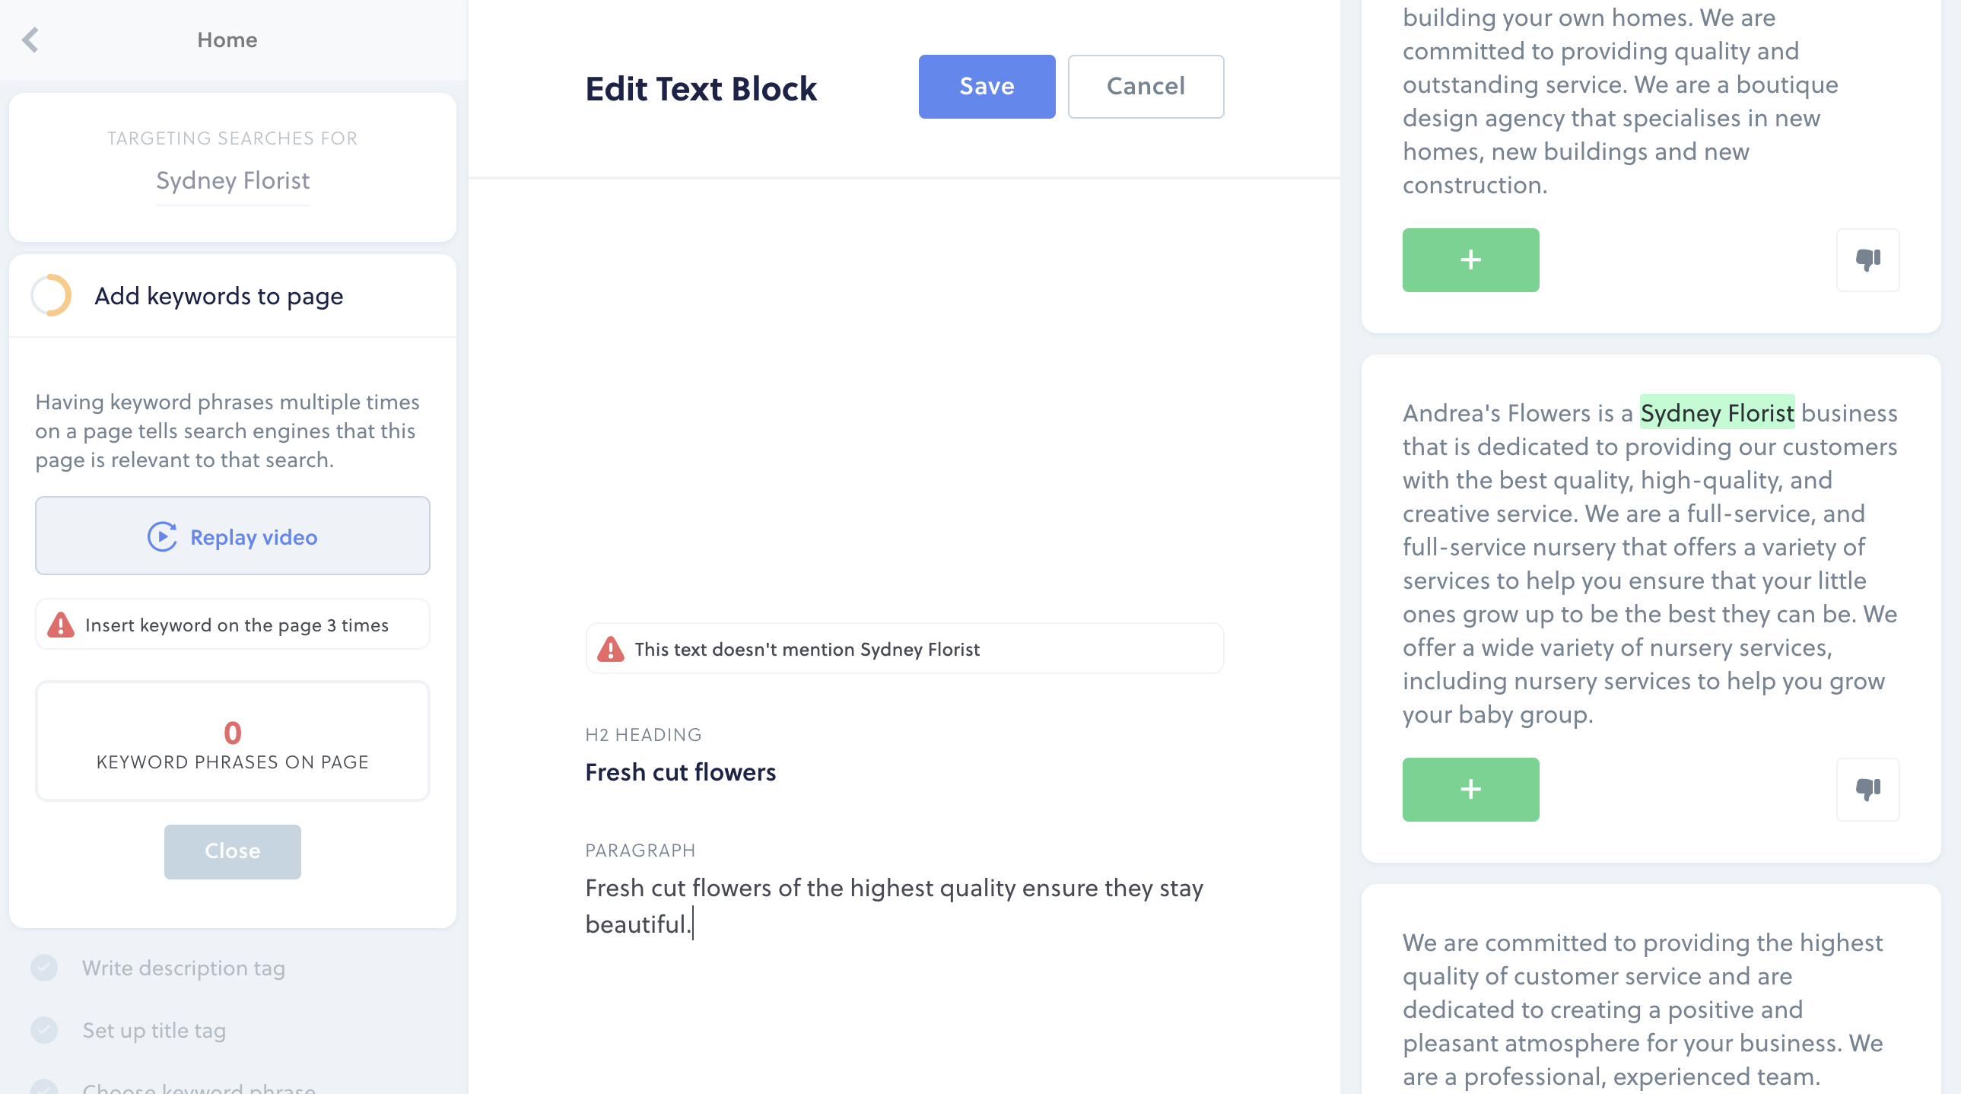1961x1094 pixels.
Task: Toggle the Set up title tag checkmark
Action: (44, 1030)
